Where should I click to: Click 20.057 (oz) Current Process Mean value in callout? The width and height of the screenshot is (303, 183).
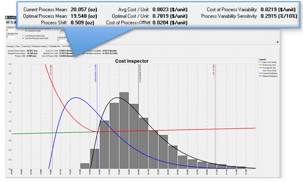click(x=84, y=10)
